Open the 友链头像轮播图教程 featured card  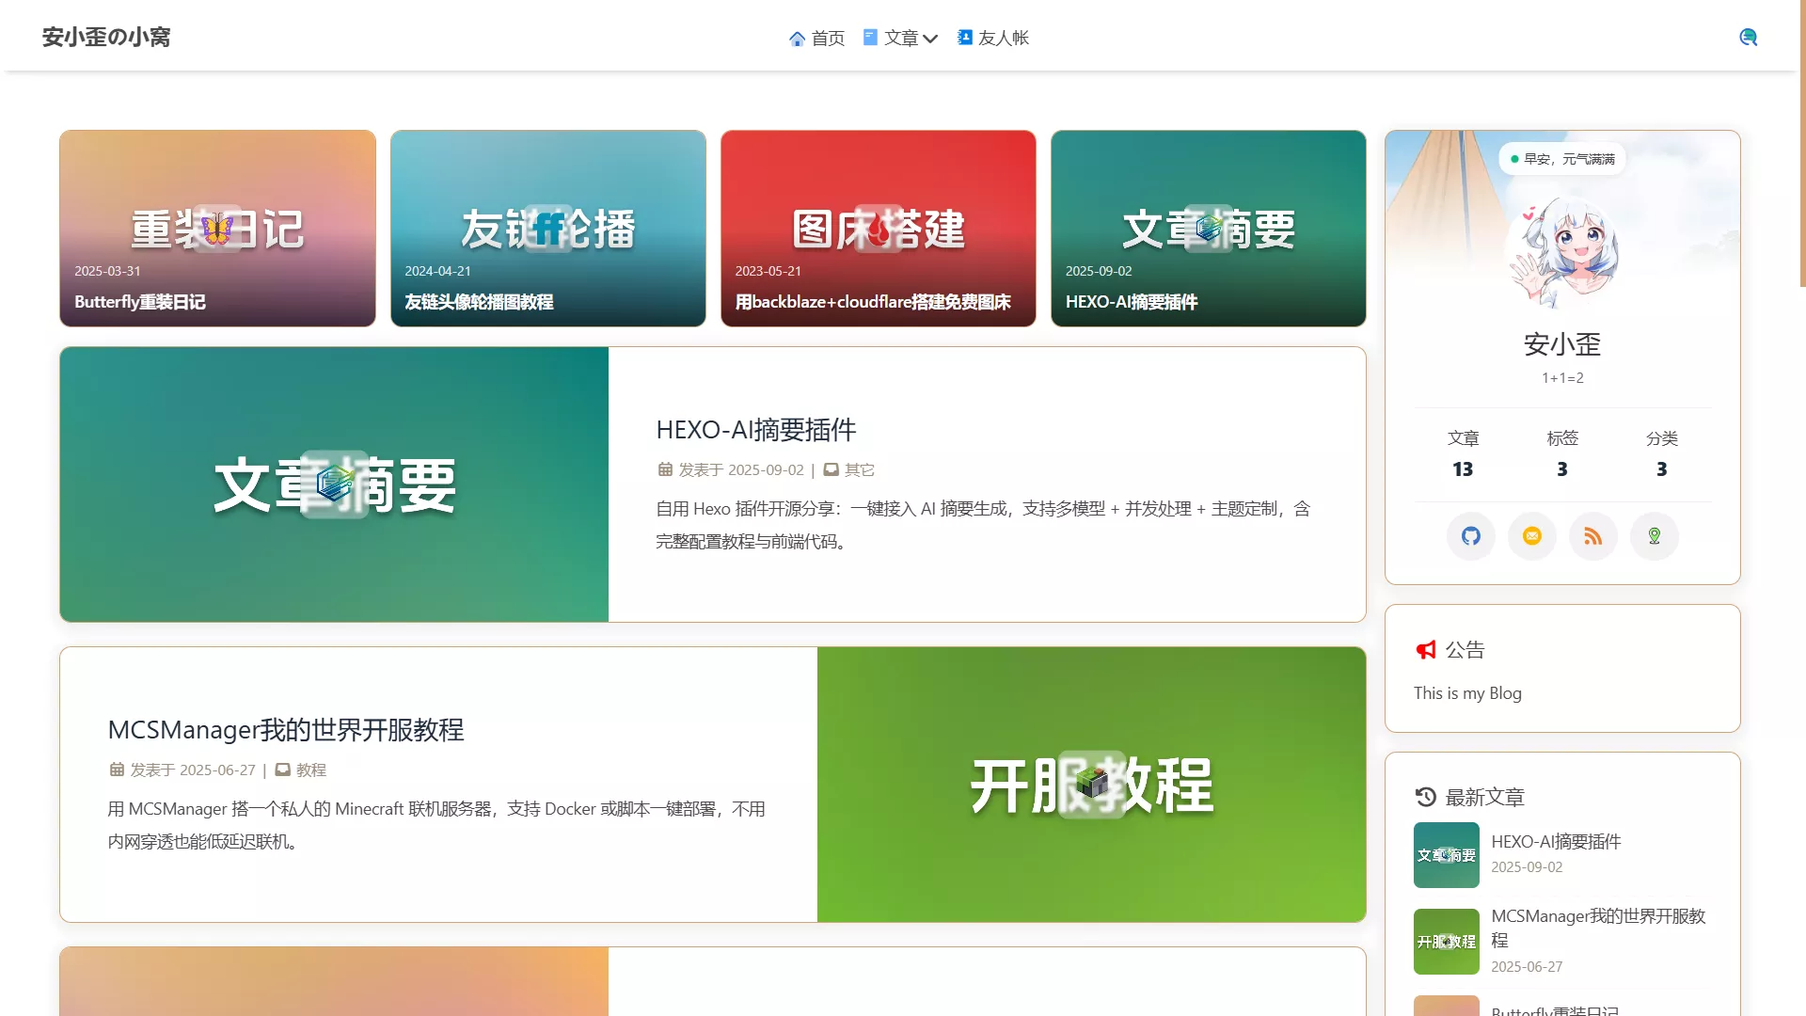pos(547,229)
